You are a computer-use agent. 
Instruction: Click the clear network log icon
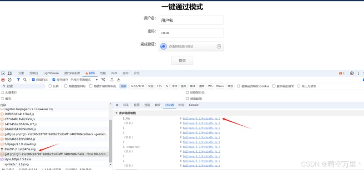coord(10,80)
